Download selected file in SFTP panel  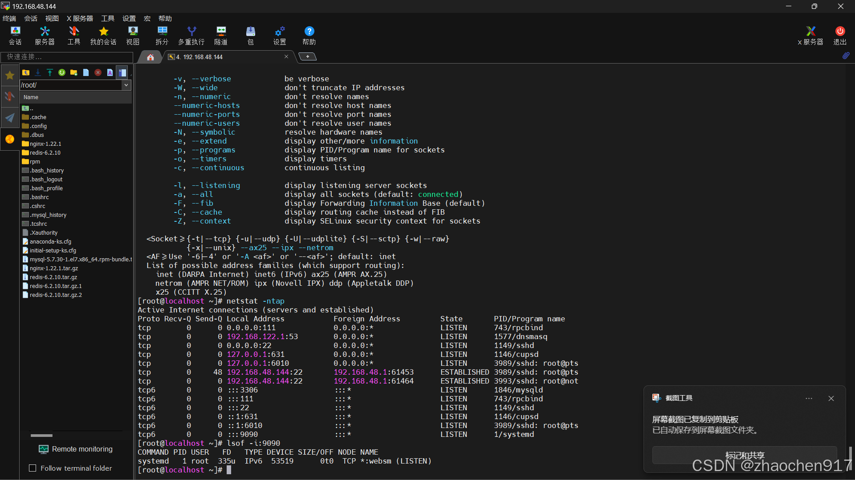[x=38, y=72]
